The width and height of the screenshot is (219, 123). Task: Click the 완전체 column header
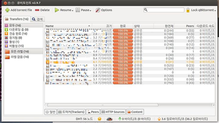(x=164, y=26)
